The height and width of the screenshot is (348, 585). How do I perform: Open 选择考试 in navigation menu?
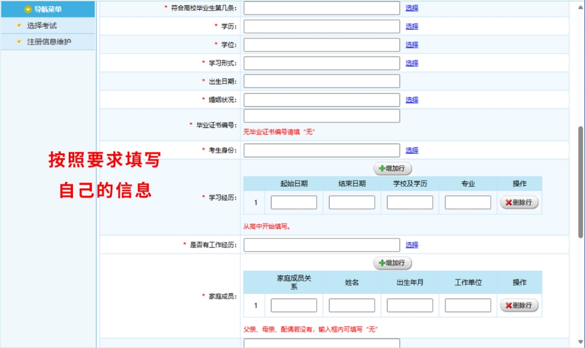coord(41,26)
